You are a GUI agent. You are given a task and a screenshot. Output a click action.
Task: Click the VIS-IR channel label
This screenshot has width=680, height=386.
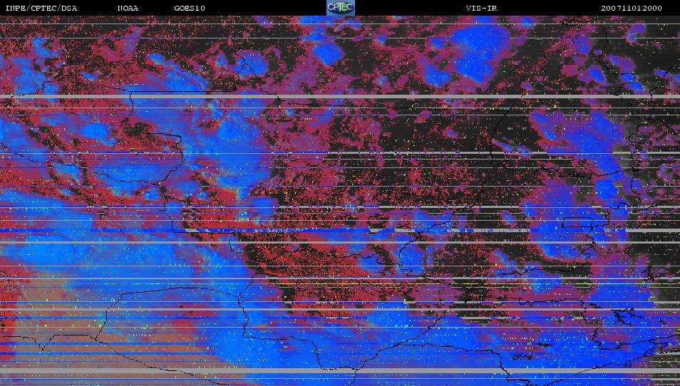(x=481, y=9)
